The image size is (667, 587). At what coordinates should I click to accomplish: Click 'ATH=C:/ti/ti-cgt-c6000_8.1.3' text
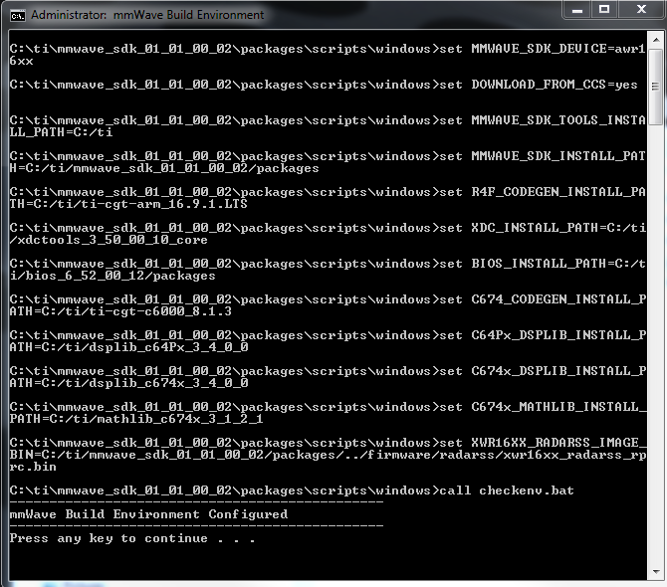click(x=120, y=311)
